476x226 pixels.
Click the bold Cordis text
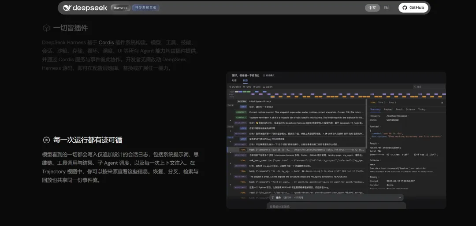[x=106, y=42]
